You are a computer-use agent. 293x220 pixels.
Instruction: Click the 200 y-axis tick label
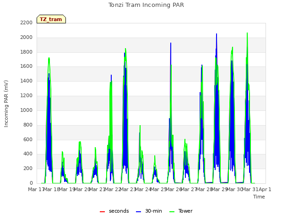[x=28, y=169]
